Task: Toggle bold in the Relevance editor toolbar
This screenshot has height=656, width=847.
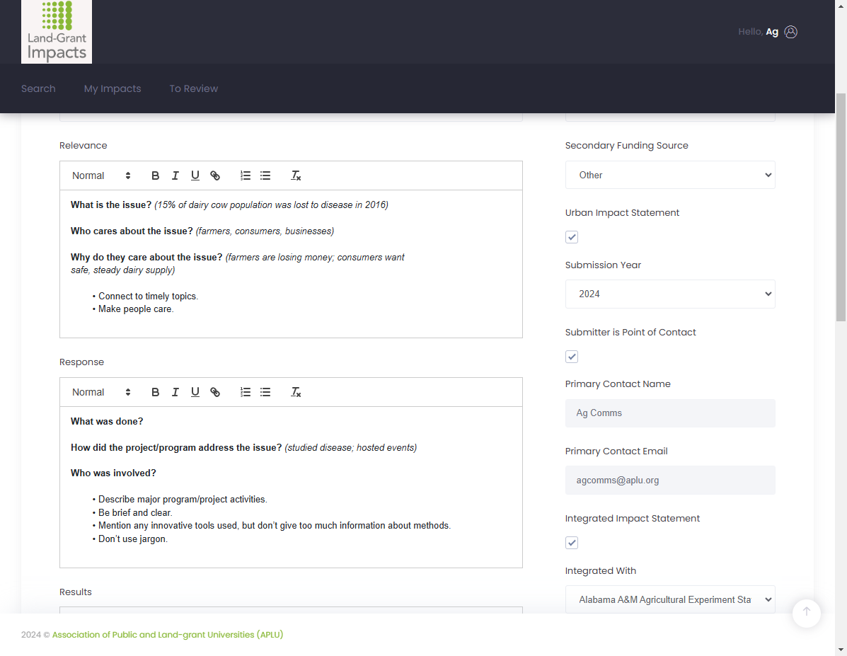Action: click(155, 175)
